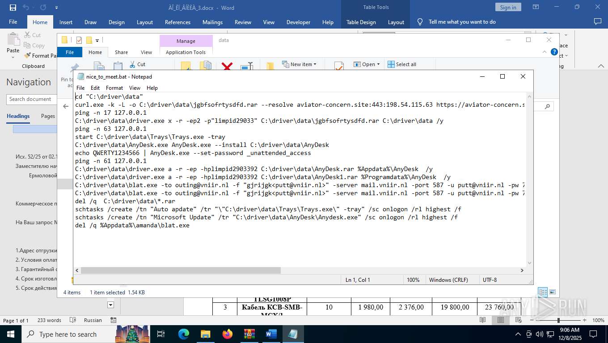Image resolution: width=608 pixels, height=343 pixels.
Task: Open Notepad's File menu
Action: tap(80, 88)
